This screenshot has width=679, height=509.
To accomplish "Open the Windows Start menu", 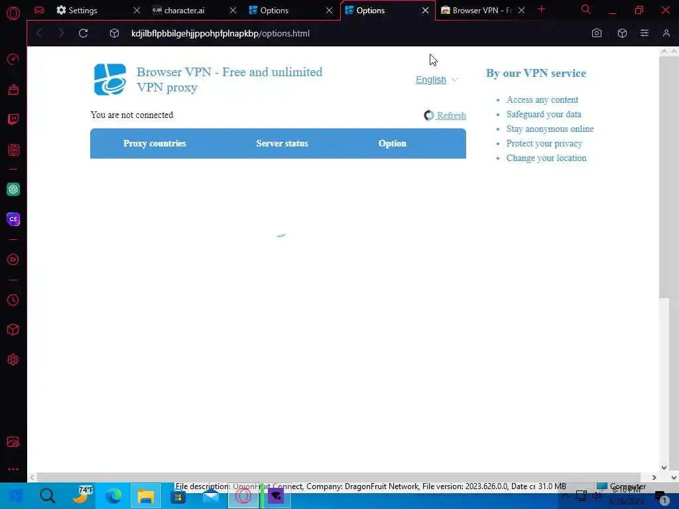I will (x=16, y=496).
